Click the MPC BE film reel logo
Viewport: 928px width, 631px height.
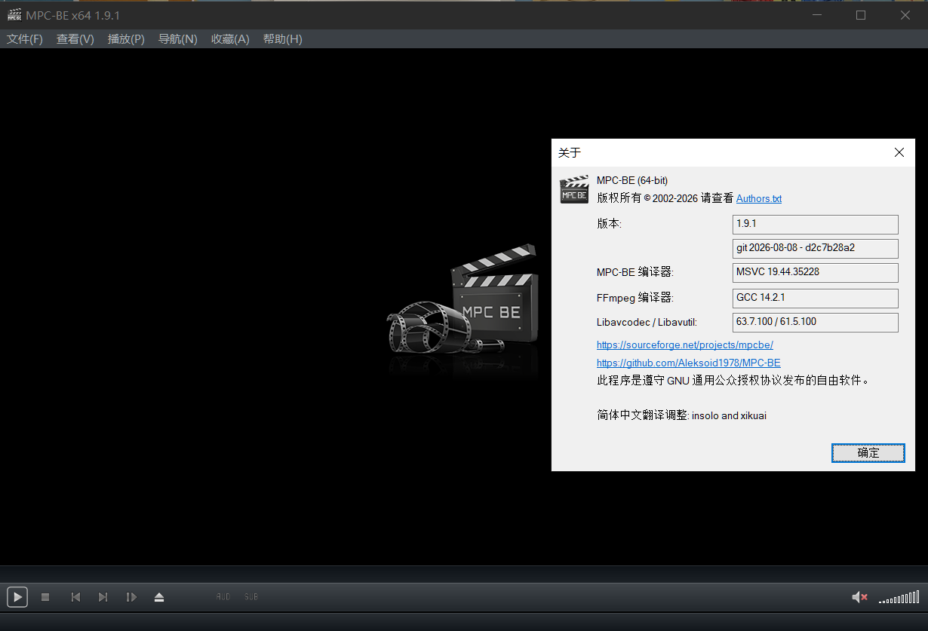tap(462, 300)
